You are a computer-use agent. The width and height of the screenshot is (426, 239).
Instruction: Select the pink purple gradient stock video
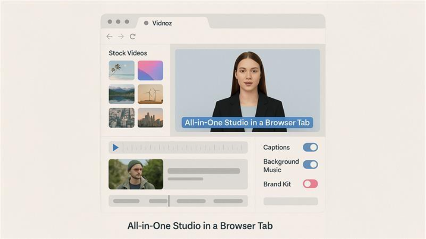[150, 70]
